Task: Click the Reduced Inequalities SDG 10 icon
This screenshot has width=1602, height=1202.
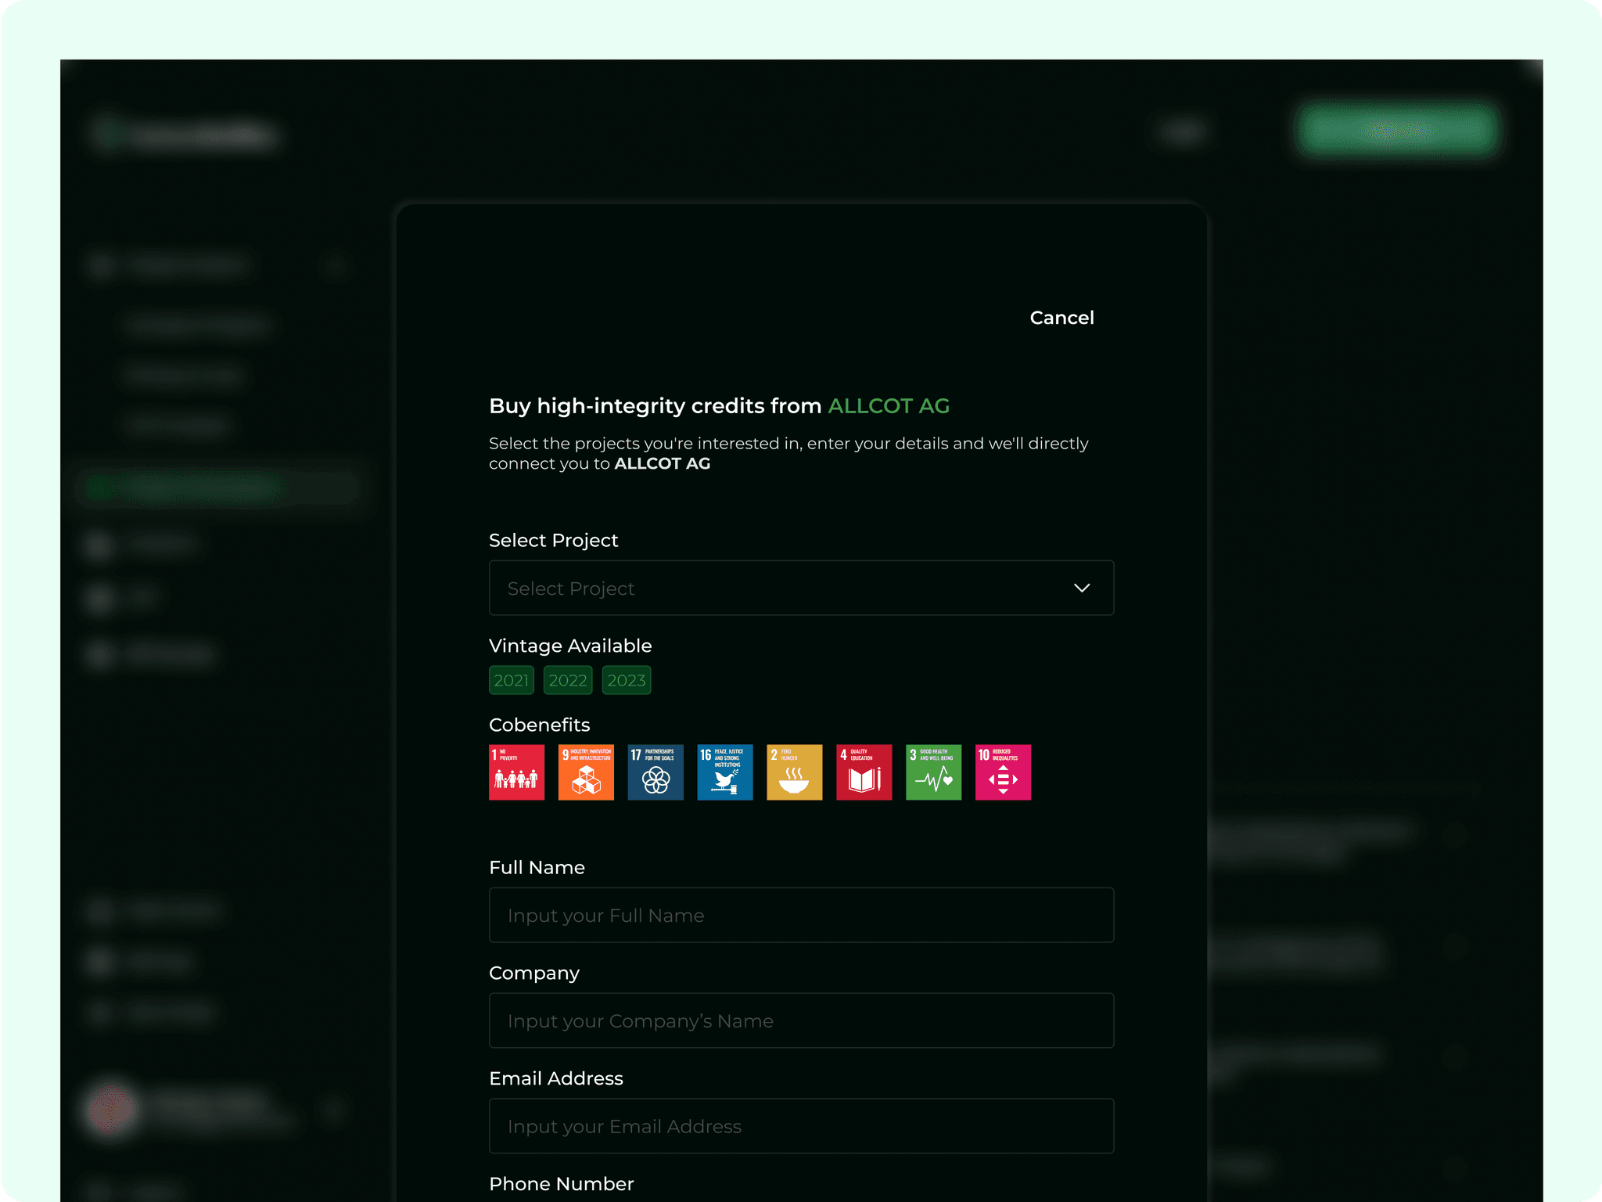Action: tap(1003, 772)
